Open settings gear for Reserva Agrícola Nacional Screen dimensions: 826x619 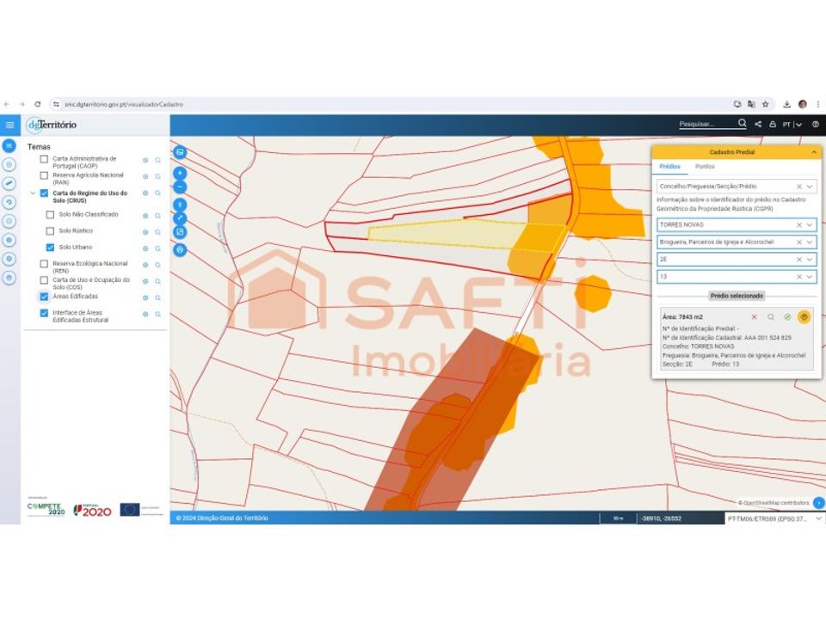(x=145, y=176)
